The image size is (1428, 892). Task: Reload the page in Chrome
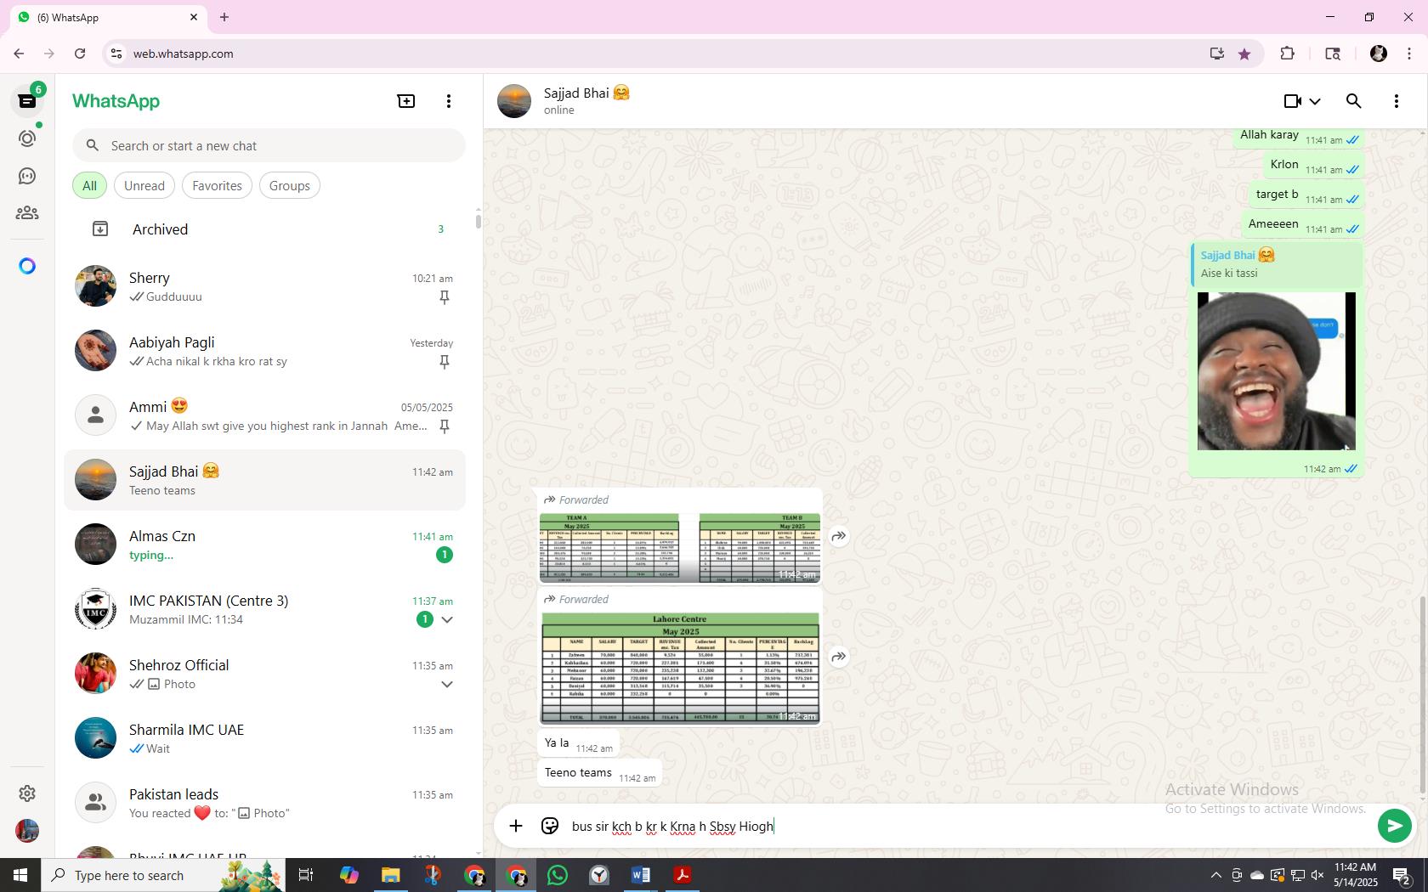(x=80, y=54)
